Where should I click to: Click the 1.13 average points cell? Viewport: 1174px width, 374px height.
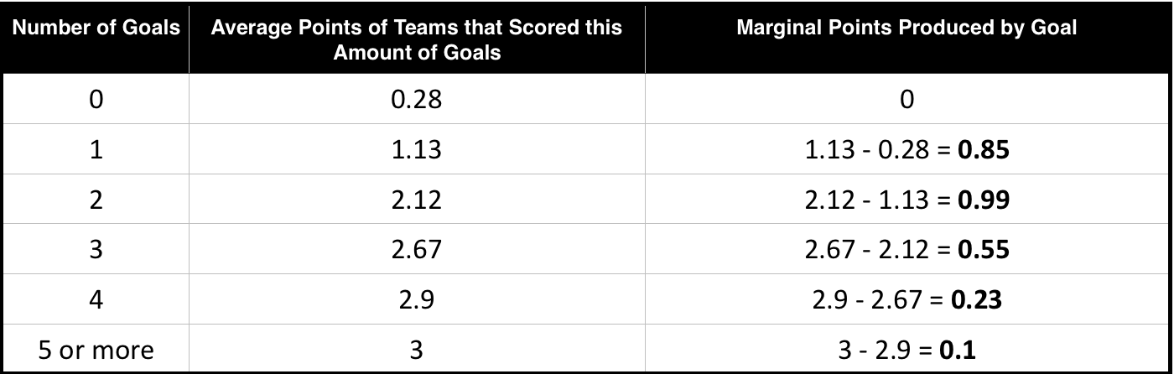[x=417, y=149]
